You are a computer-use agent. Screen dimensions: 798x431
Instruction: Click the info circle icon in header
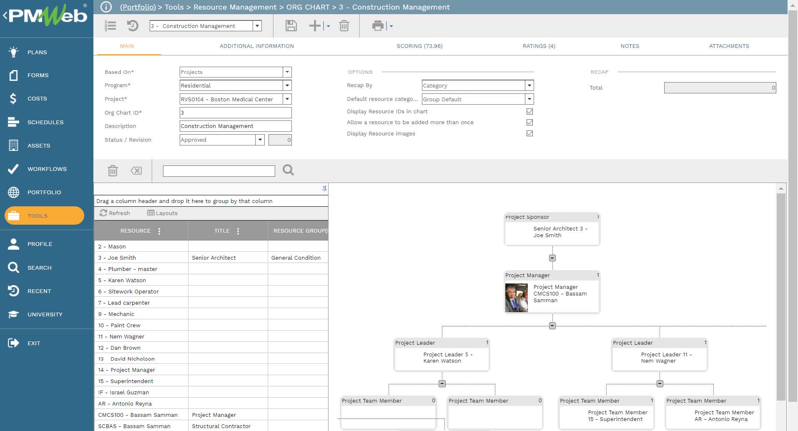point(106,7)
